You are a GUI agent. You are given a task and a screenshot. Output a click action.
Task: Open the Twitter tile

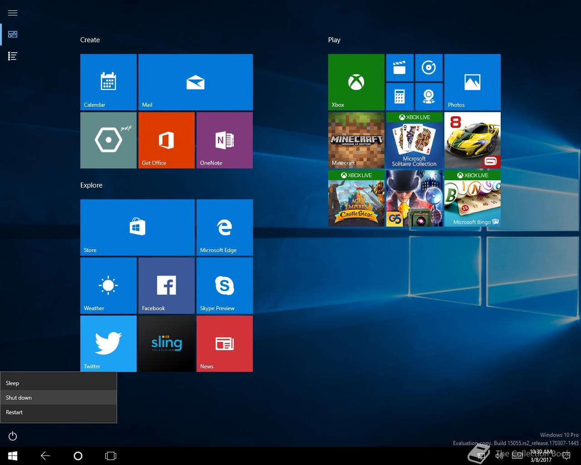click(108, 344)
